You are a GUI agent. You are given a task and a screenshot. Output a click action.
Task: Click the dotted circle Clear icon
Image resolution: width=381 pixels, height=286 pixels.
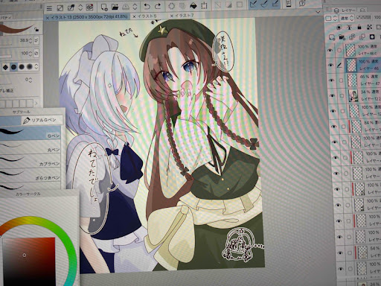click(x=171, y=6)
